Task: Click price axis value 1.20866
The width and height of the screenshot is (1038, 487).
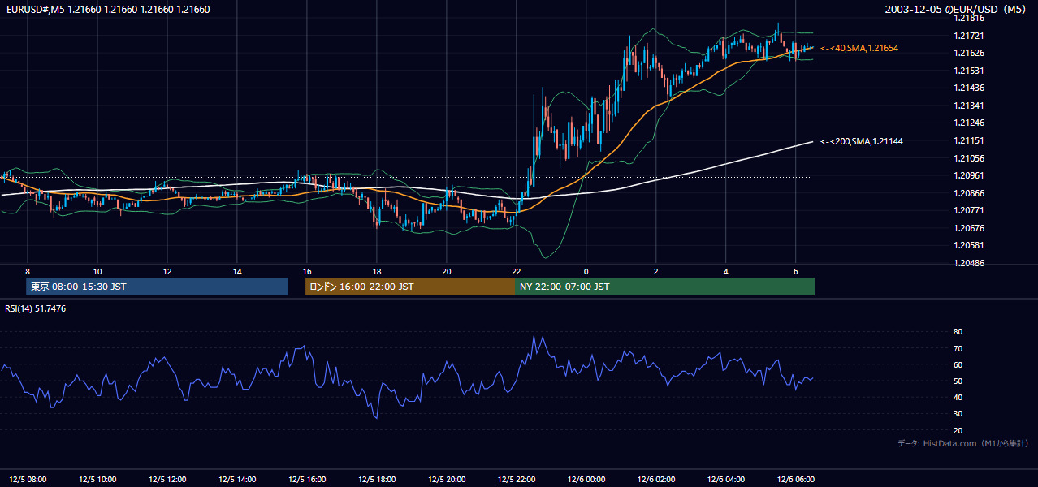Action: [968, 193]
